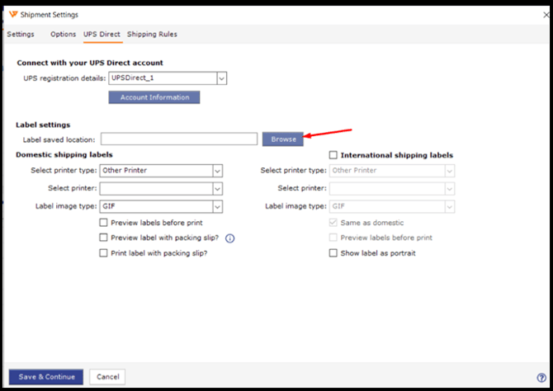Image resolution: width=553 pixels, height=391 pixels.
Task: Click the Shipment Settings app logo
Action: click(13, 15)
